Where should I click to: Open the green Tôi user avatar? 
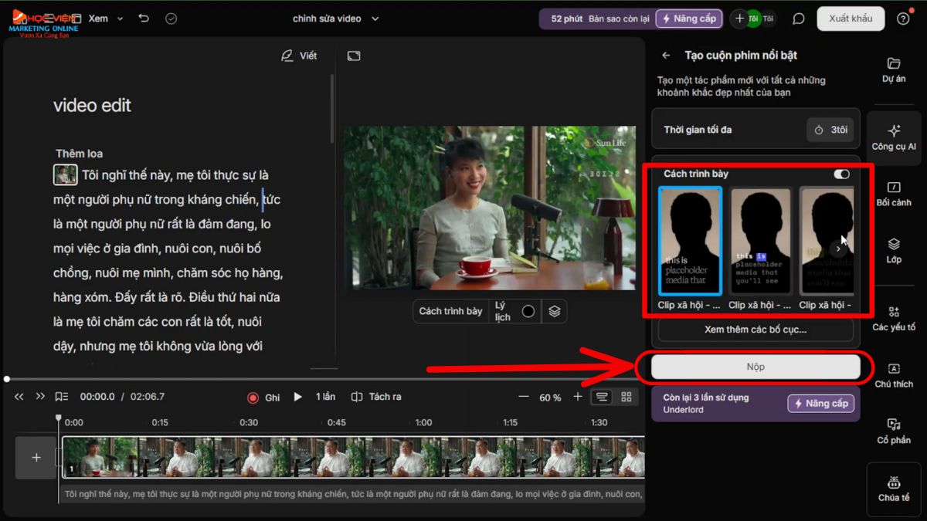[x=753, y=19]
